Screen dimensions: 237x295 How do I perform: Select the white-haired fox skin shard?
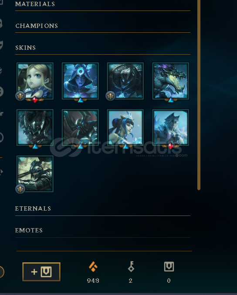click(171, 127)
